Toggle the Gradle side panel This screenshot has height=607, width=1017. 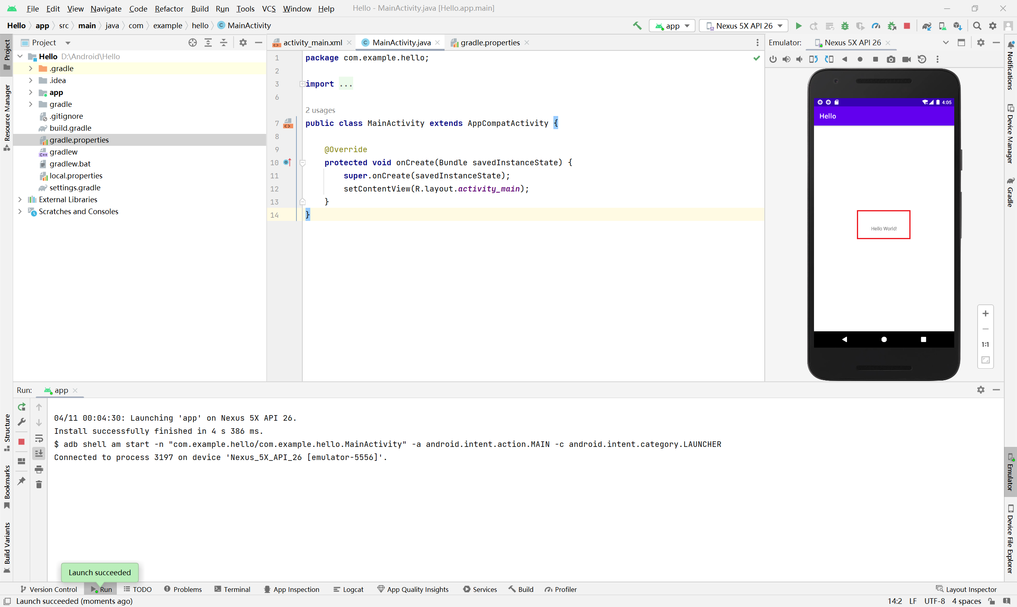[1011, 192]
